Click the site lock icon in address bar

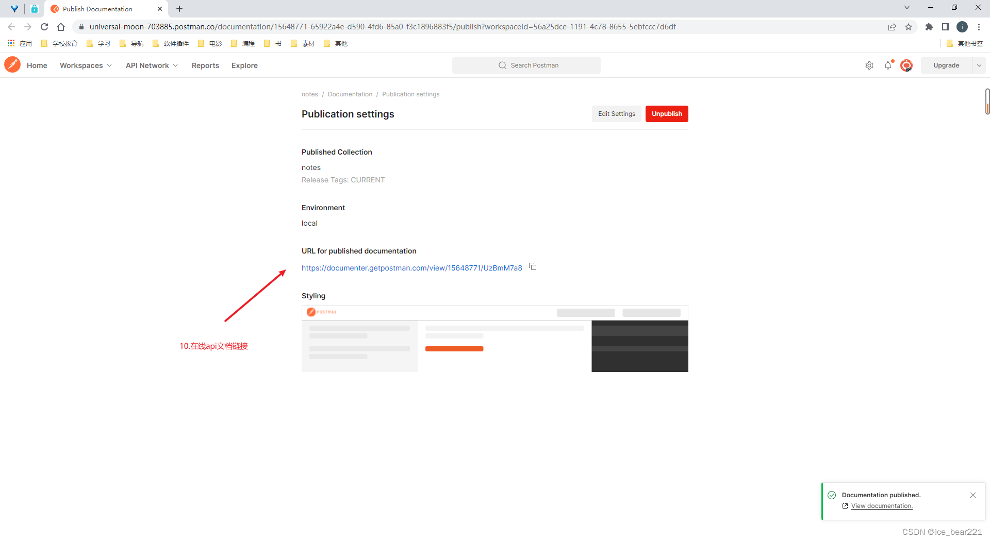click(x=81, y=27)
